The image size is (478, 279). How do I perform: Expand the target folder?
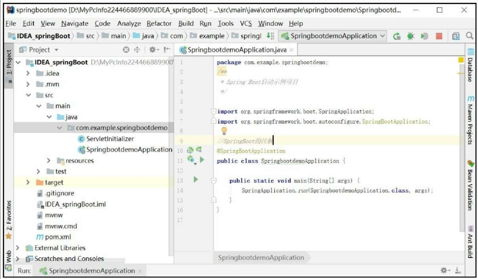pyautogui.click(x=28, y=182)
